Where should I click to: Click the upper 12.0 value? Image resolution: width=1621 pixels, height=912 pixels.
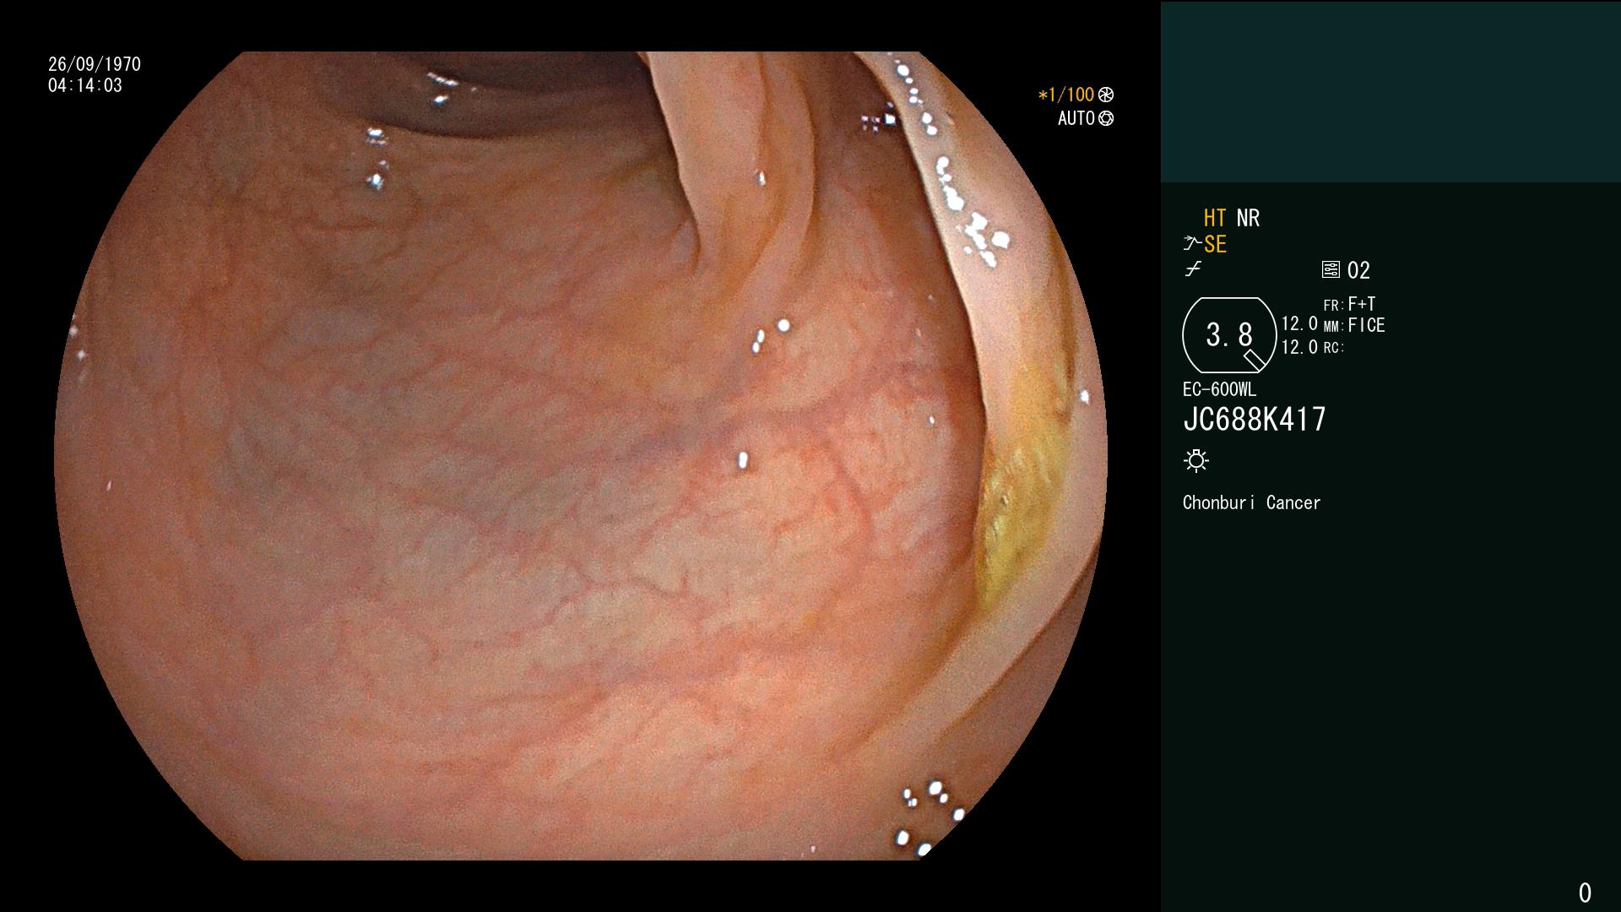1299,324
